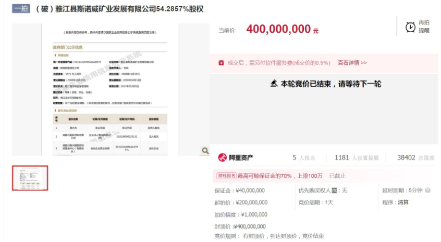Screen dimensions: 441x242
Task: Click the 赔钱报名 tag
Action: (x=226, y=176)
